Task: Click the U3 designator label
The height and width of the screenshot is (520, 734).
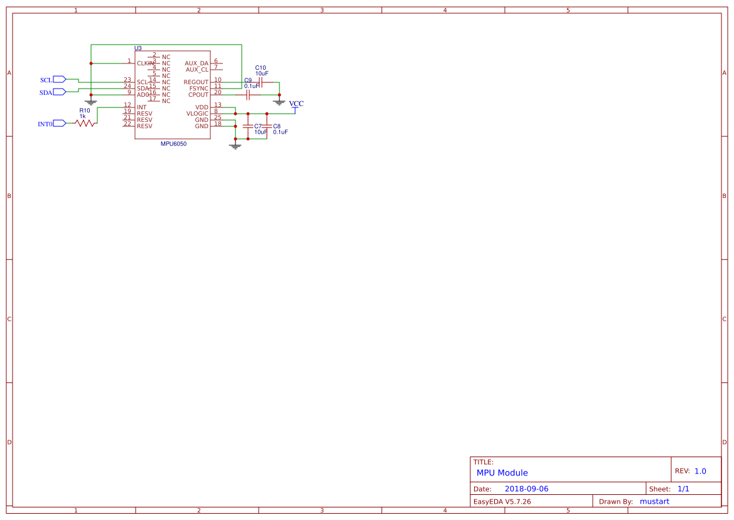Action: click(138, 48)
